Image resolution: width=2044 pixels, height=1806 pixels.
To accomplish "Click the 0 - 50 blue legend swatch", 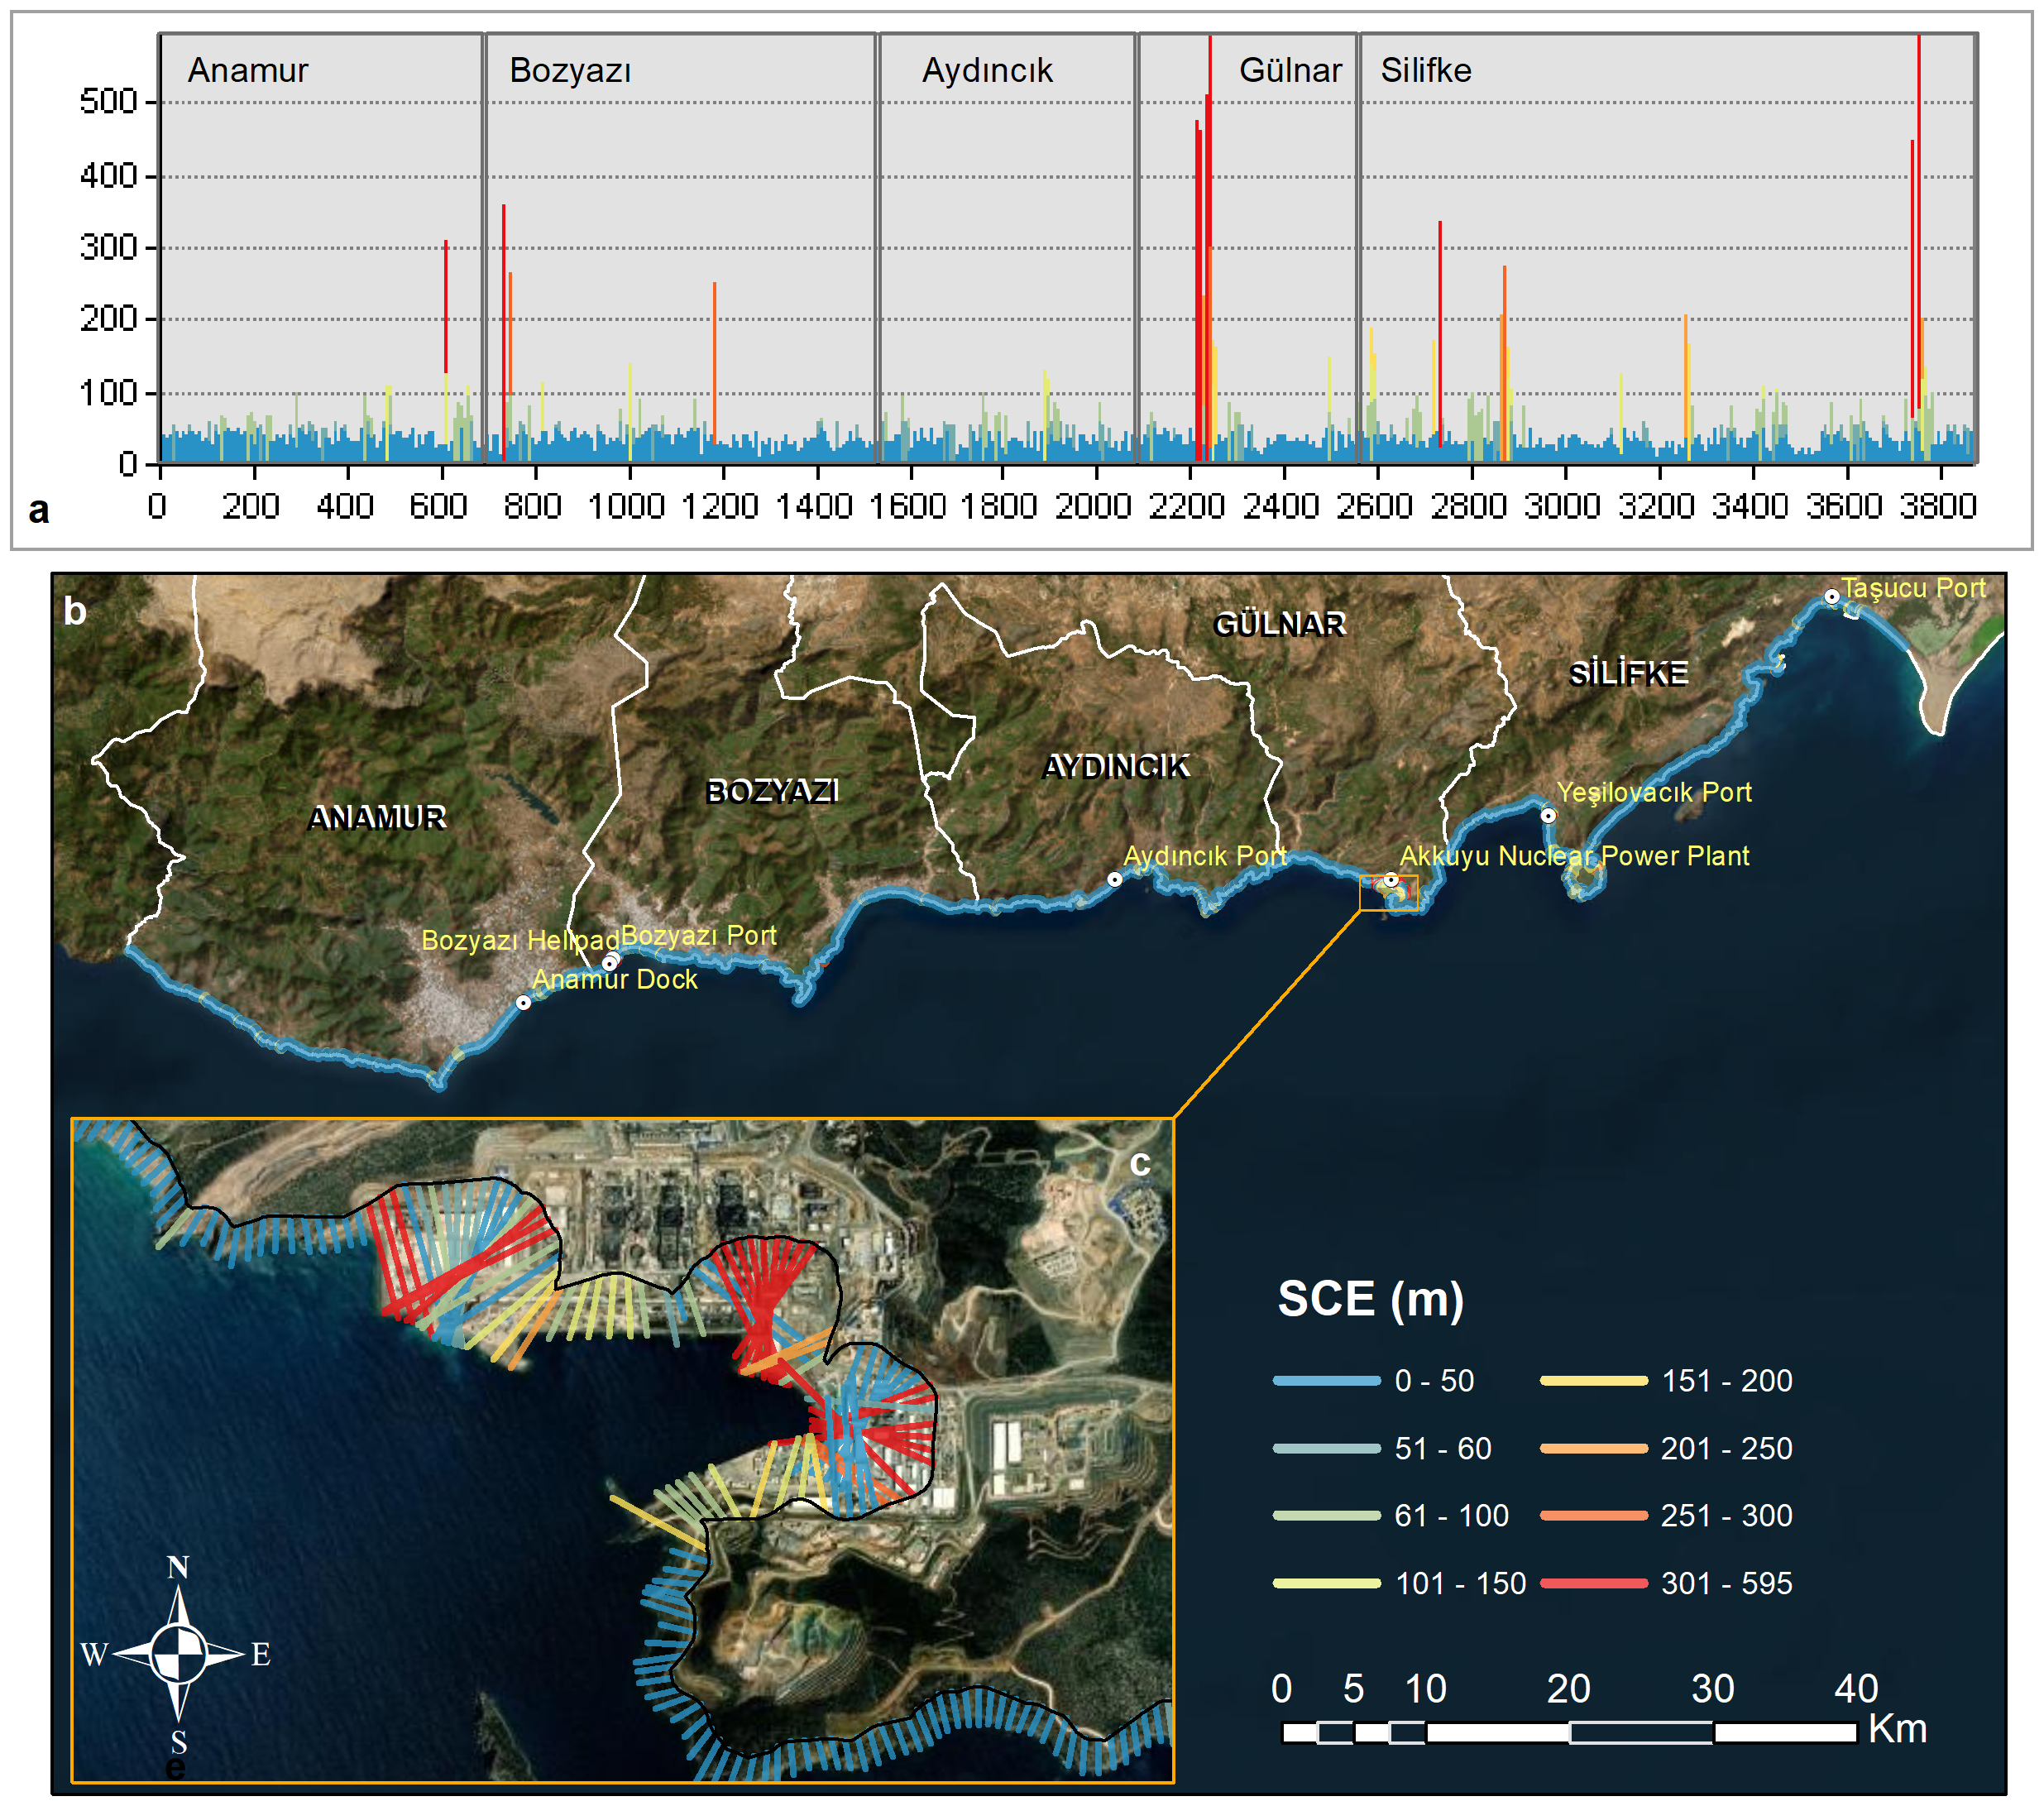I will [1326, 1381].
